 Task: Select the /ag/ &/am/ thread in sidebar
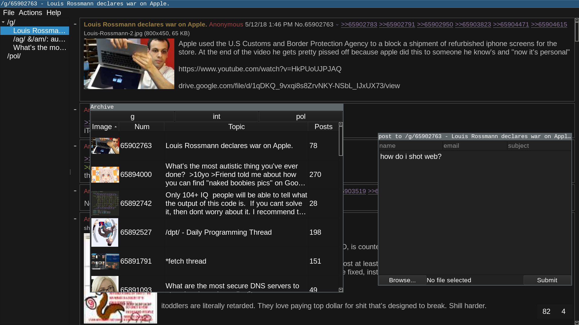tap(39, 39)
